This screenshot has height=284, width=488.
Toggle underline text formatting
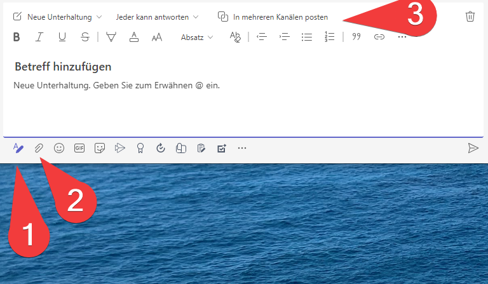[x=62, y=37]
